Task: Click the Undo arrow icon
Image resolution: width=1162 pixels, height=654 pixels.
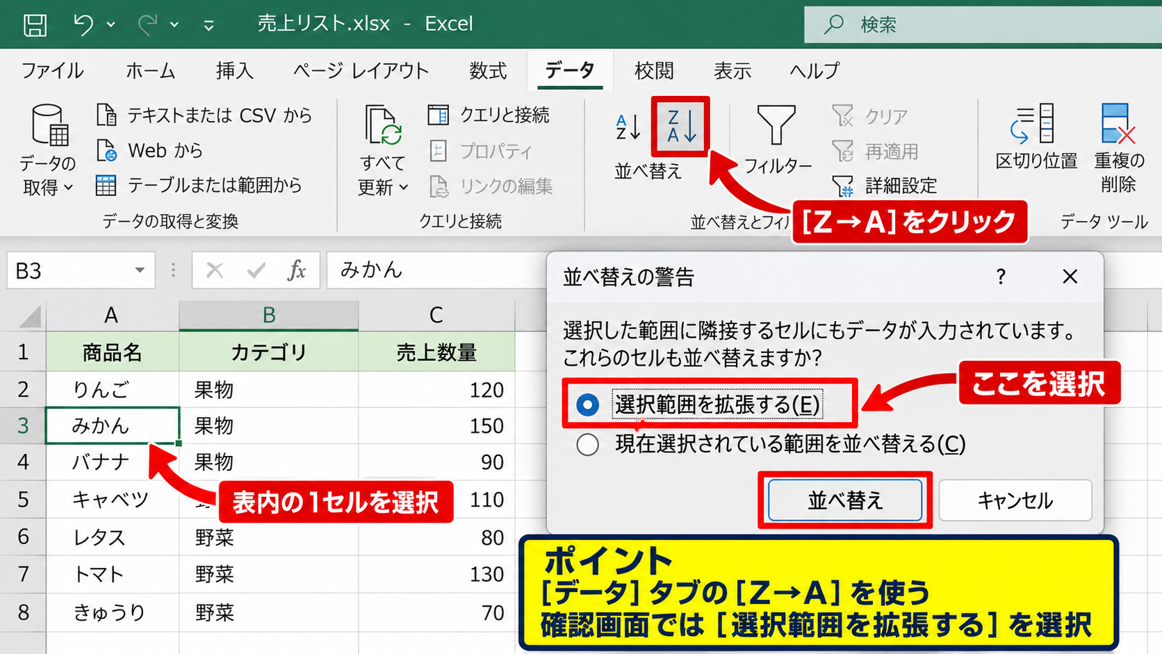Action: (83, 25)
